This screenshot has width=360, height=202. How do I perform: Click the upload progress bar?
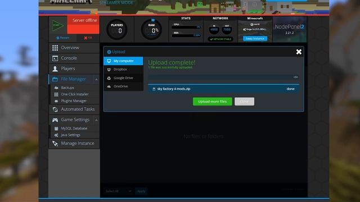click(x=223, y=77)
